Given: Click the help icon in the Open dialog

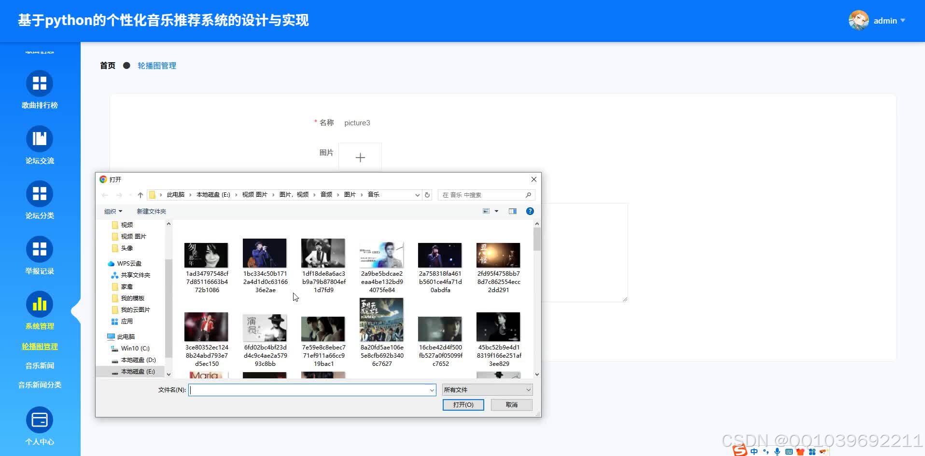Looking at the screenshot, I should [530, 211].
